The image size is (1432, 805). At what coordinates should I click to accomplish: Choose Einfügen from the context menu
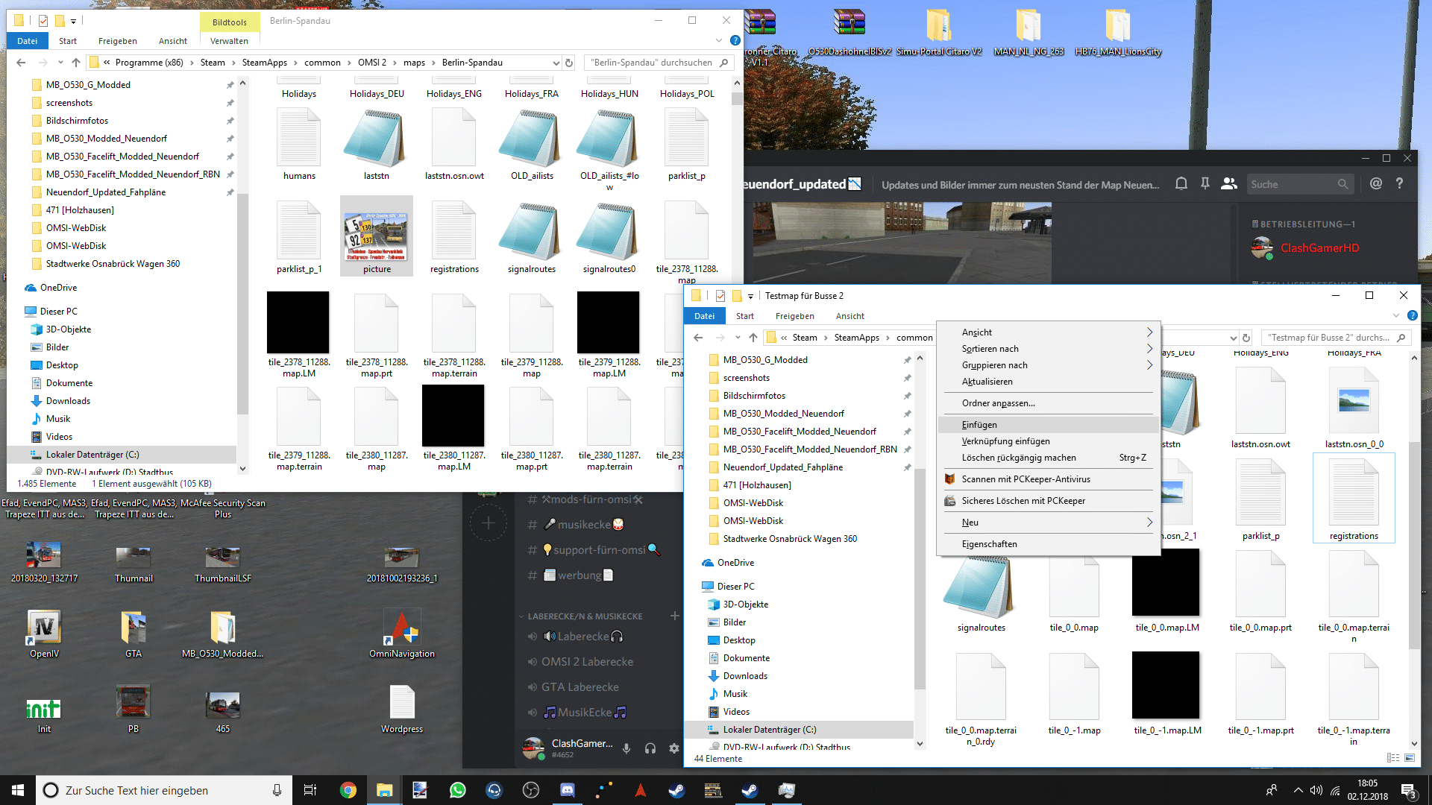pos(979,425)
